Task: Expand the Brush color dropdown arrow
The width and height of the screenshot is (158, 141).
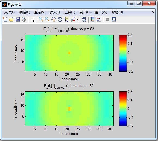Action: (x=77, y=19)
